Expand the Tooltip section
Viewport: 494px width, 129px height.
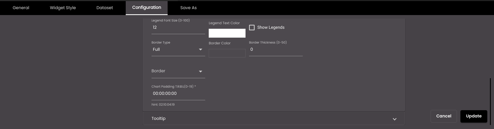pyautogui.click(x=274, y=119)
